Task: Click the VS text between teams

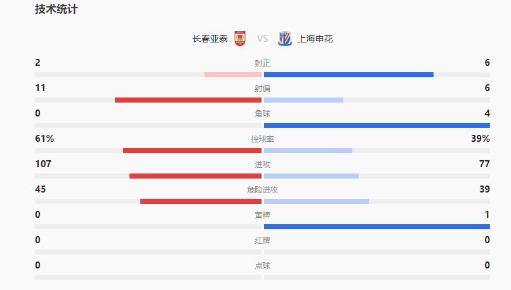Action: tap(262, 39)
